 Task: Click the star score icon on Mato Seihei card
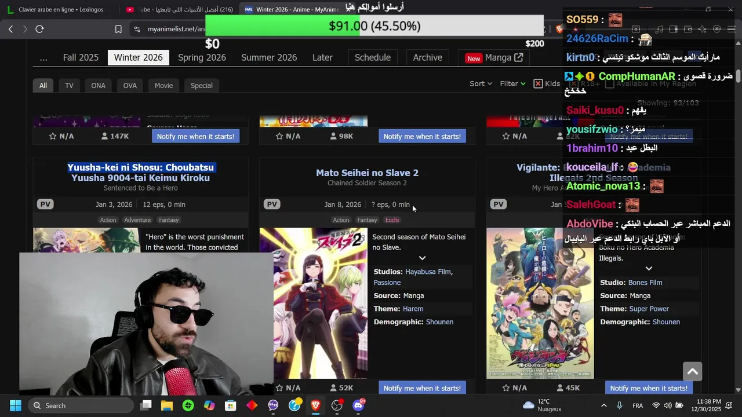coord(279,388)
